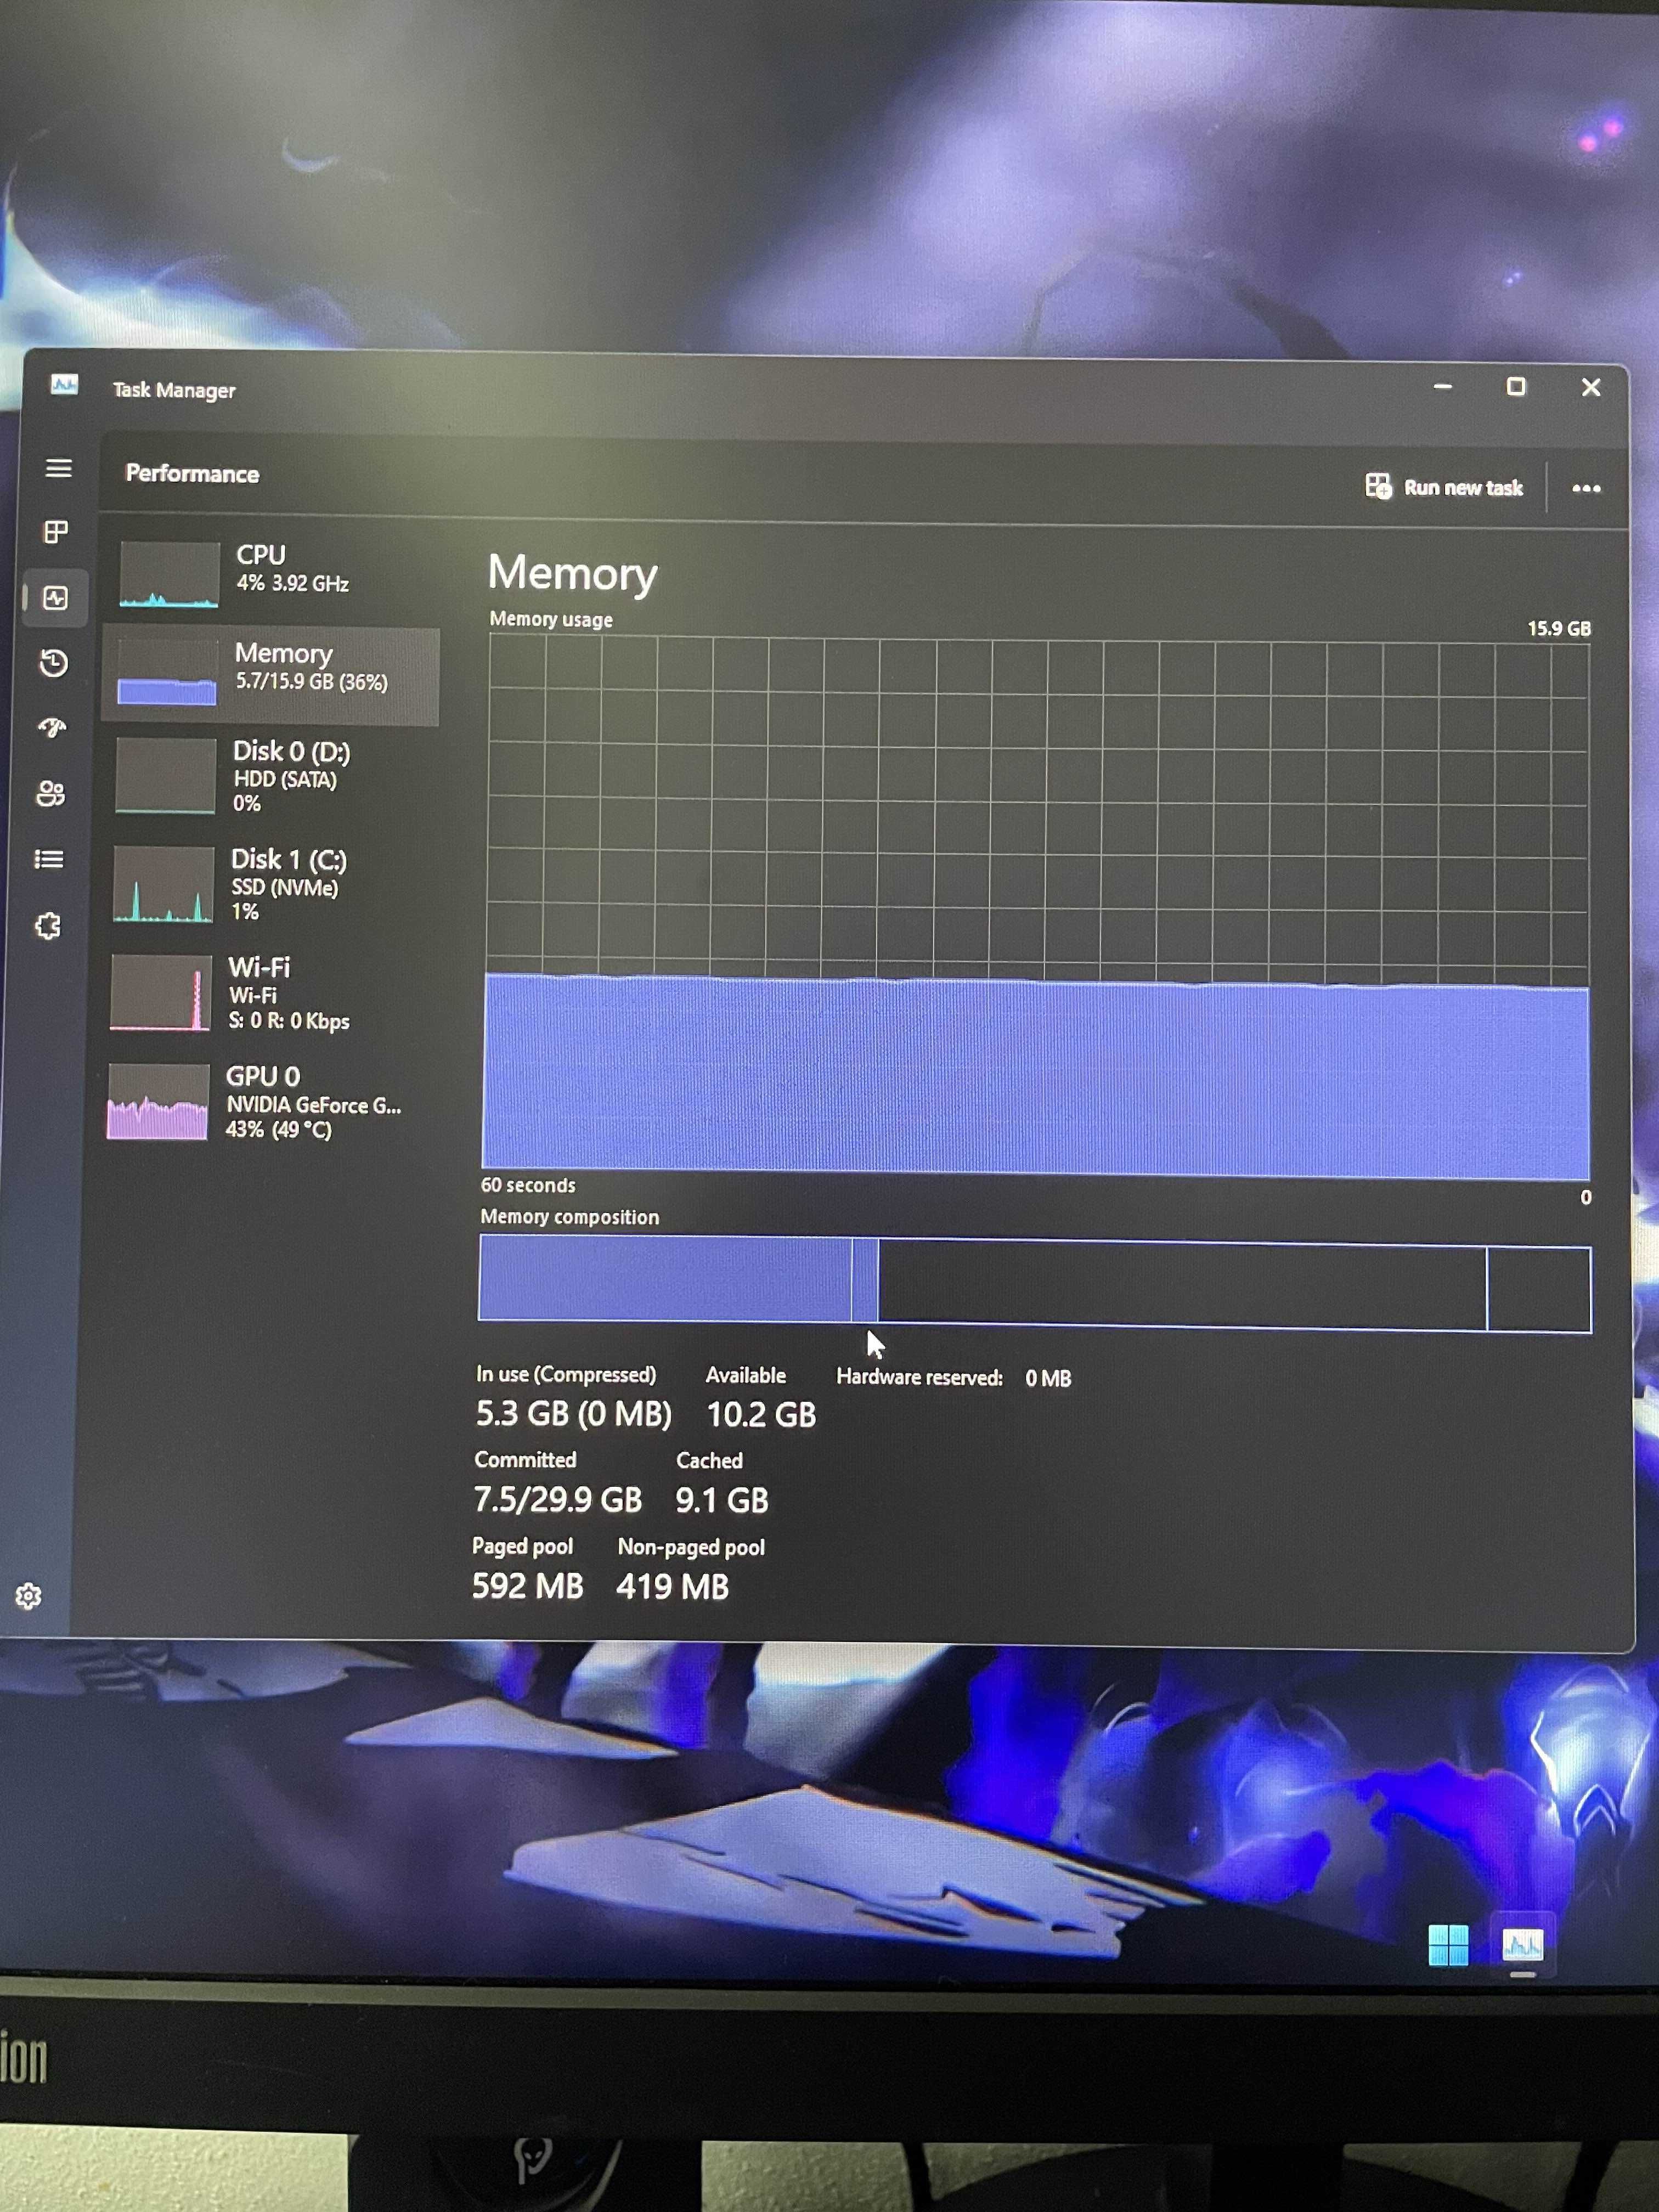Click the CPU mini graph thumbnail
1659x2212 pixels.
[169, 575]
